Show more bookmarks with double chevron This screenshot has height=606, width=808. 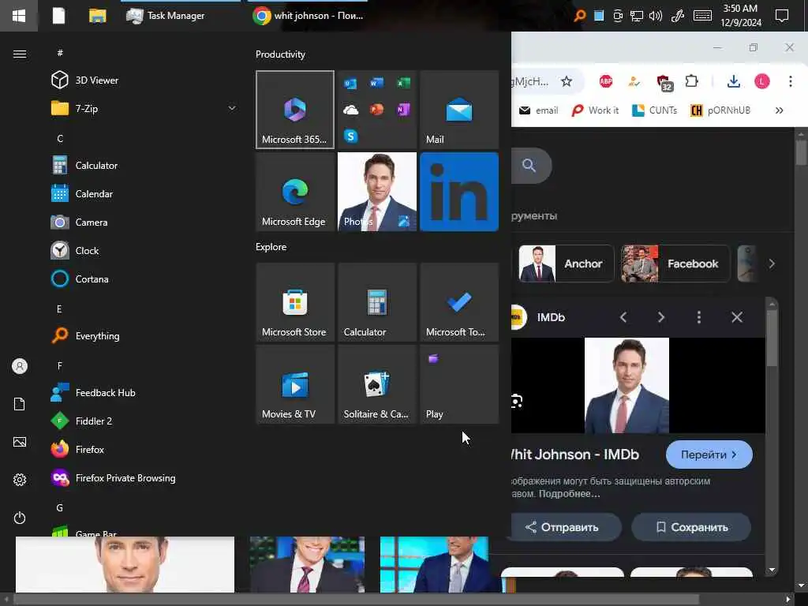pyautogui.click(x=779, y=110)
